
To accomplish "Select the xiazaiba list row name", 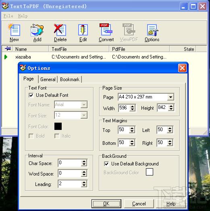I will (23, 57).
